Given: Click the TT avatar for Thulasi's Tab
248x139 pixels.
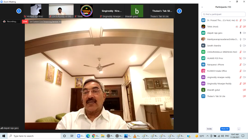Looking at the screenshot, I should coord(203,96).
